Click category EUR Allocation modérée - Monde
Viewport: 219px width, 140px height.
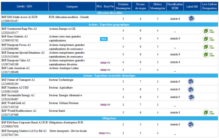pyautogui.click(x=69, y=17)
